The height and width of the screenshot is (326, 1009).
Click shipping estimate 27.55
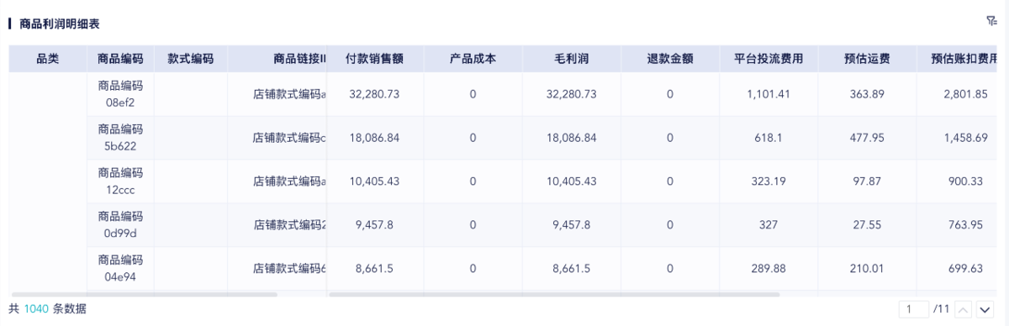point(867,225)
